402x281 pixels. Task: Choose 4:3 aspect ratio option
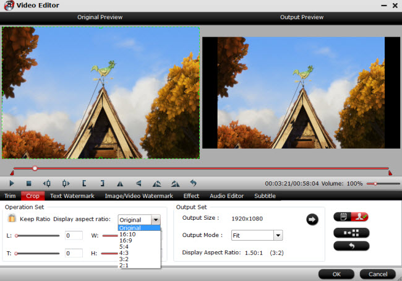(139, 253)
